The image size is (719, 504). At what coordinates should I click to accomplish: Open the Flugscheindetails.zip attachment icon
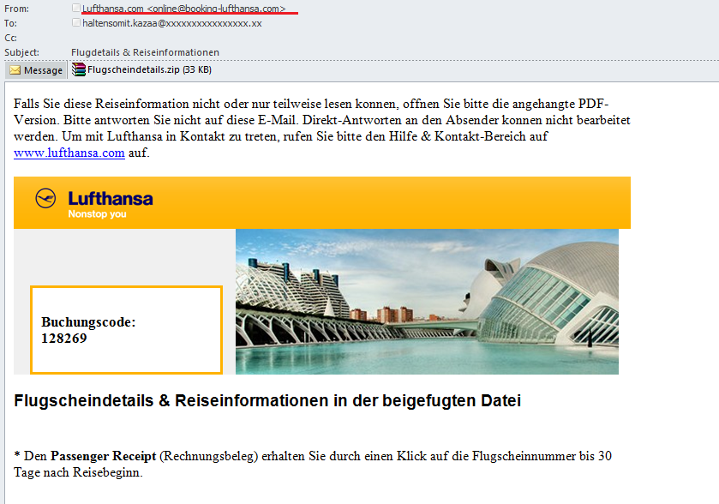[x=78, y=69]
